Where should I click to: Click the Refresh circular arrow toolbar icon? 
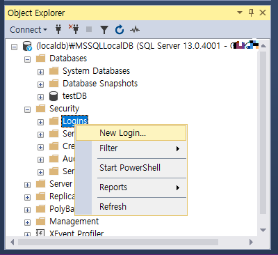click(120, 29)
